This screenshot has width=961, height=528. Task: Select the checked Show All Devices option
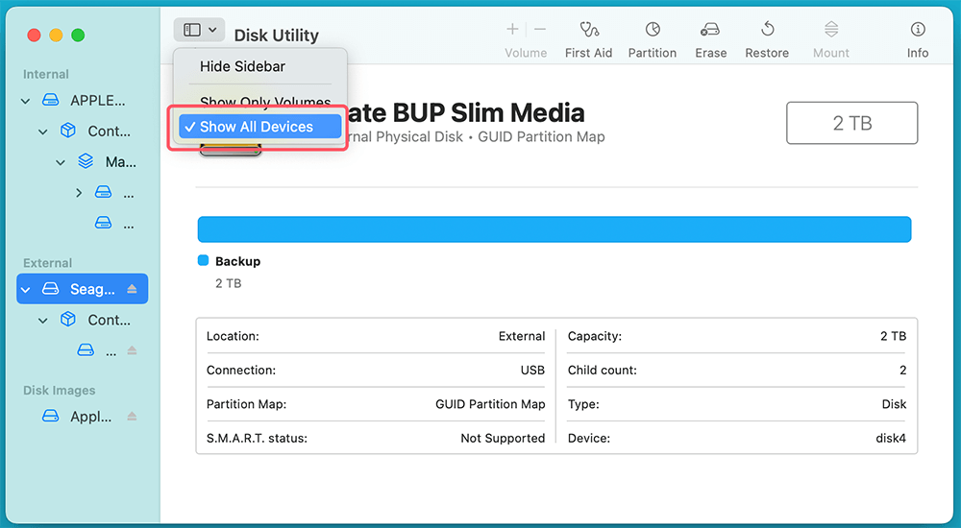(256, 127)
